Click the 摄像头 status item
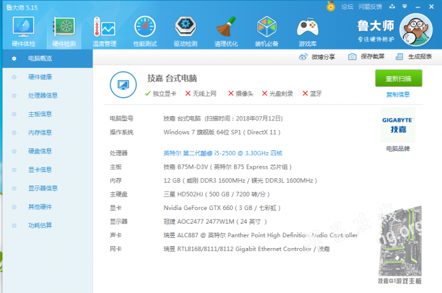The width and height of the screenshot is (442, 293). click(241, 94)
